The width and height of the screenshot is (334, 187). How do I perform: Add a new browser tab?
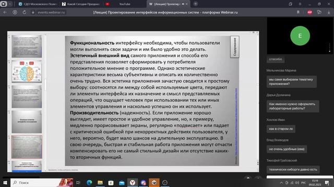[x=196, y=4]
